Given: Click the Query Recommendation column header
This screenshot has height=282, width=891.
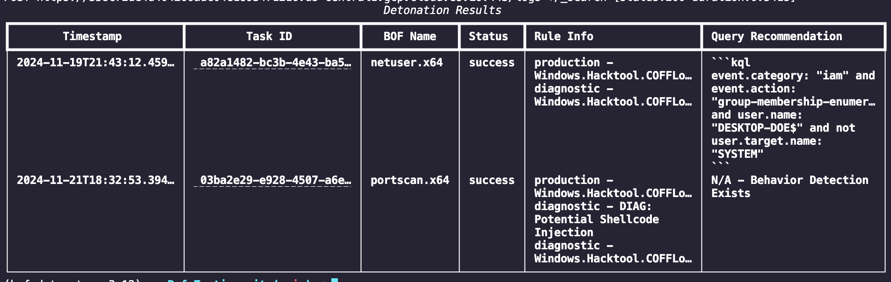Looking at the screenshot, I should (776, 36).
